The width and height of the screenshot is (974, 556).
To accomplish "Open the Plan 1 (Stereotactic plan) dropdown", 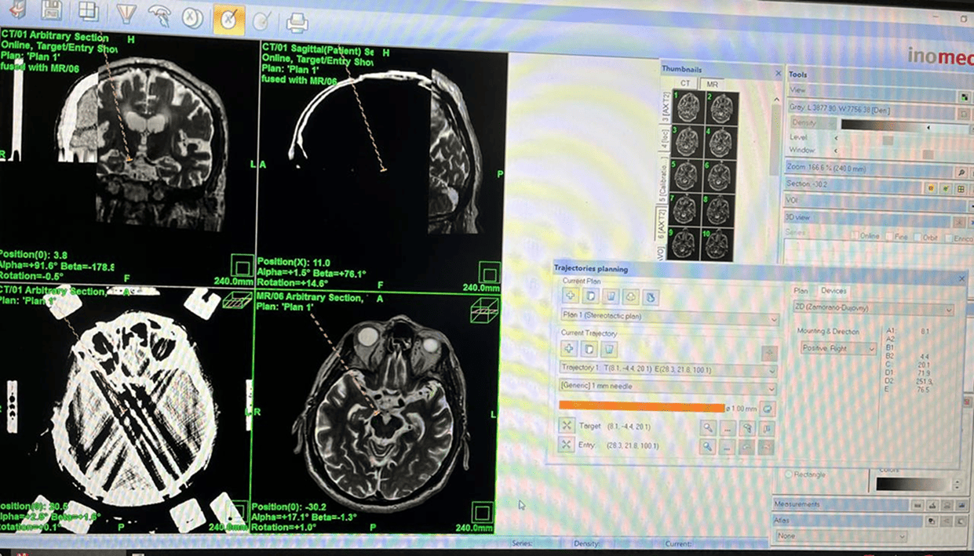I will pyautogui.click(x=669, y=318).
